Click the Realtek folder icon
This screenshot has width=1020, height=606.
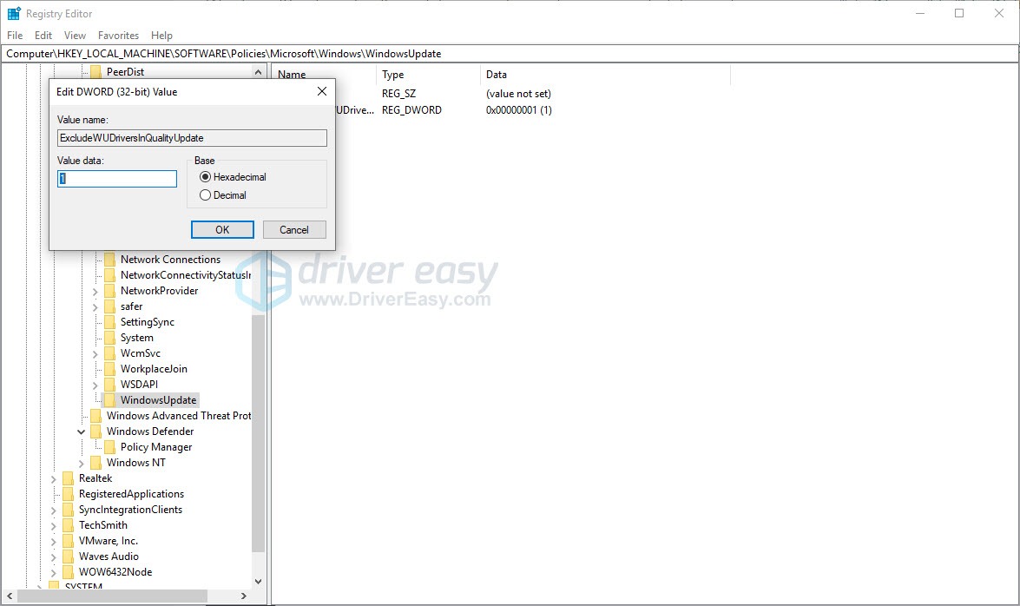tap(69, 478)
